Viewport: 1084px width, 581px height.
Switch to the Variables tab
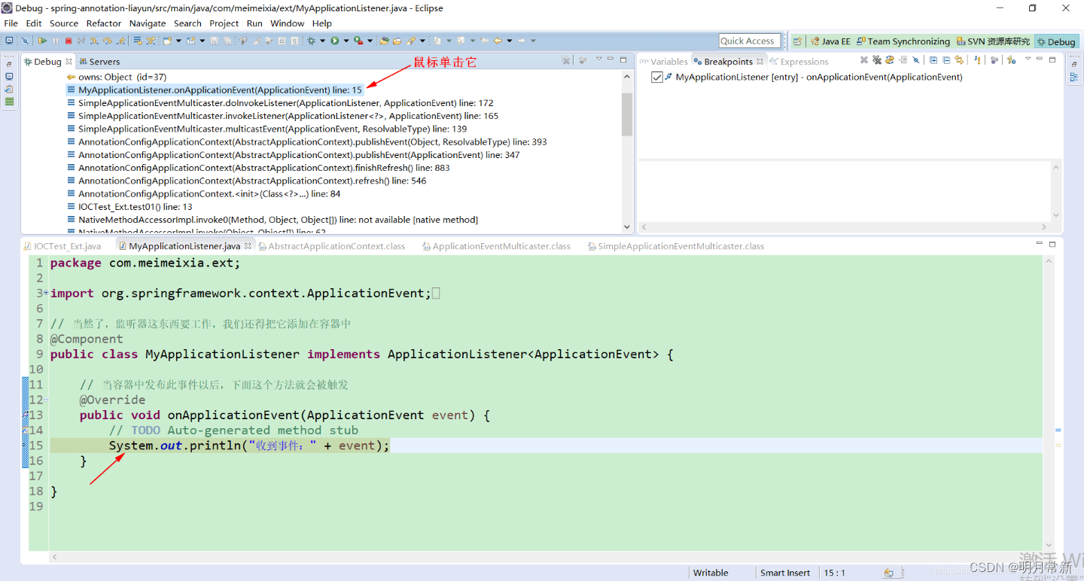(664, 62)
